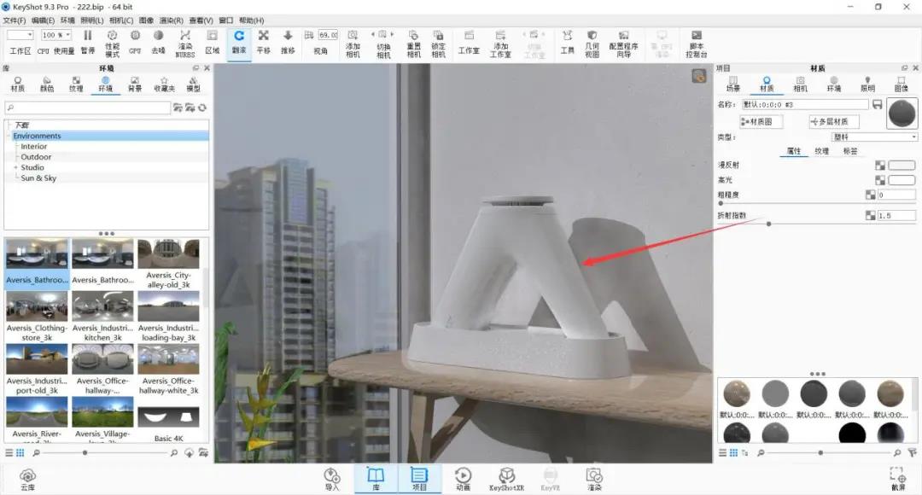Toggle 锁定相机 lock camera
Viewport: 922px width, 495px height.
(x=439, y=44)
